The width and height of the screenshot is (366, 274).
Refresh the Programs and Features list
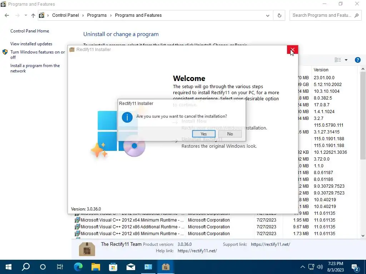279,15
